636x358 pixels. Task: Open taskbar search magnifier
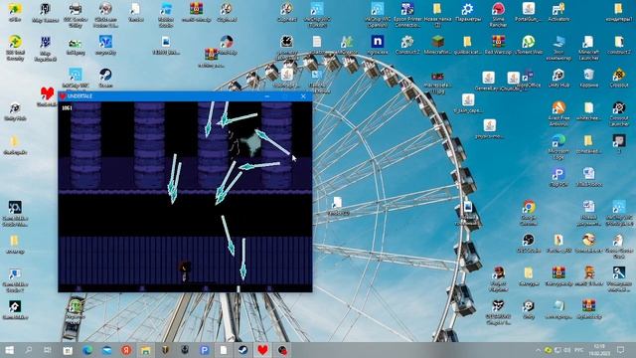click(x=29, y=350)
